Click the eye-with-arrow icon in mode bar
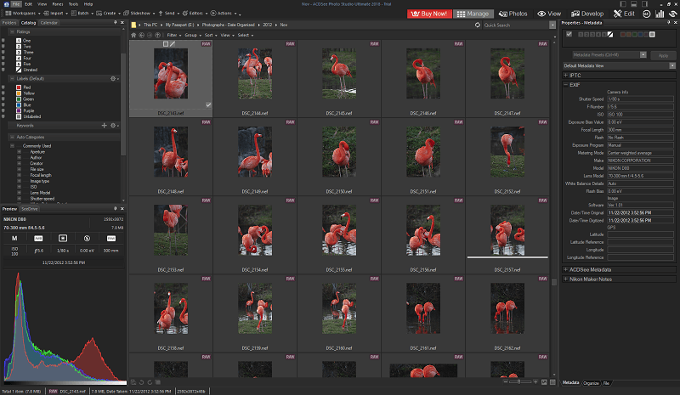This screenshot has width=680, height=395. (673, 14)
